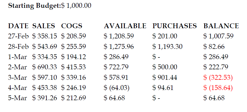Select the 4-Mar negative available (64.03)
Image resolution: width=247 pixels, height=112 pixels.
(117, 88)
